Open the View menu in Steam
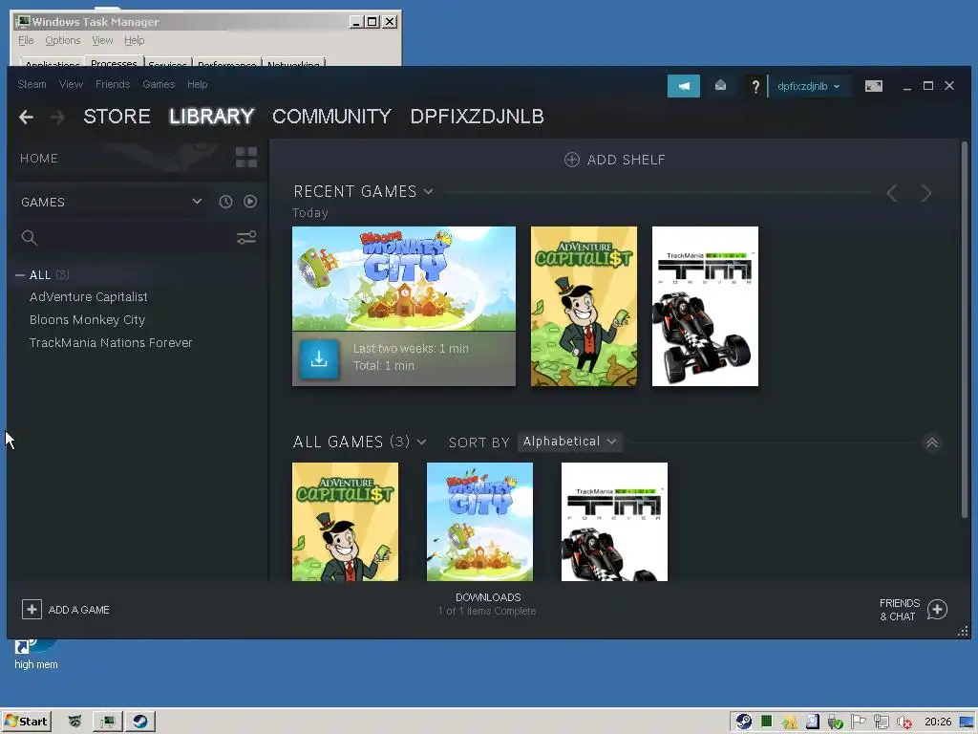 click(x=71, y=84)
